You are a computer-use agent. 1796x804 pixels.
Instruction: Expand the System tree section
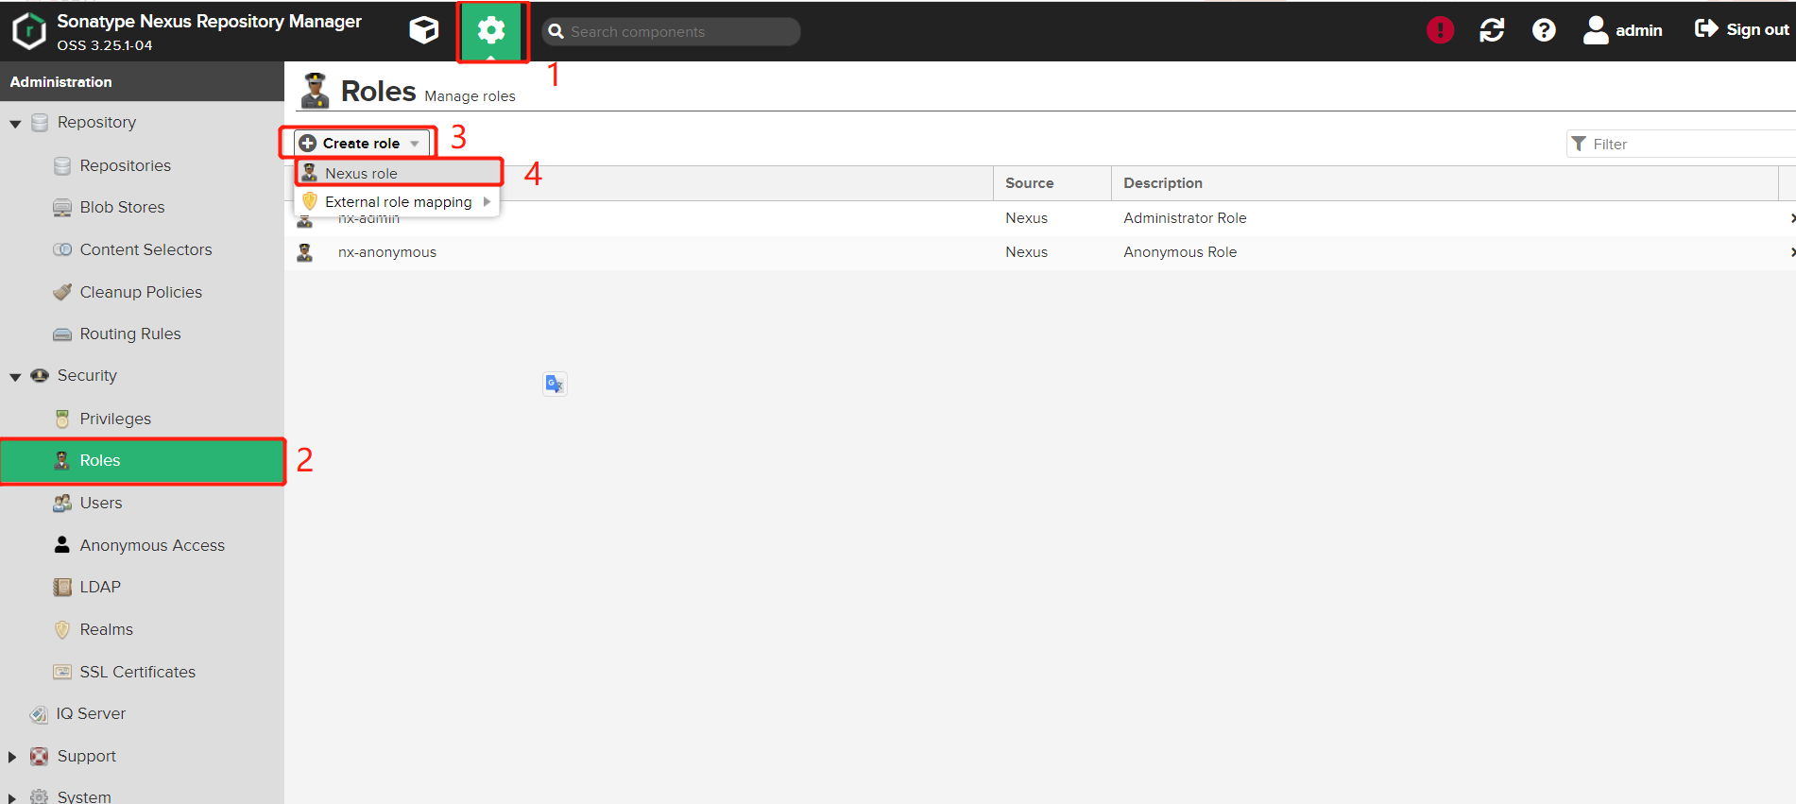point(12,797)
